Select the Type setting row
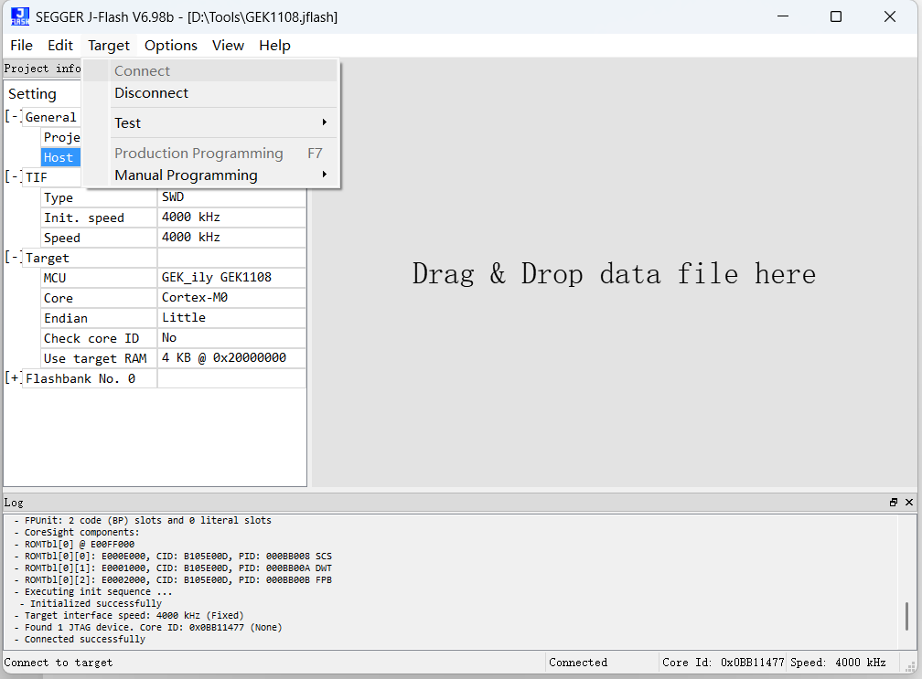Screen dimensions: 922x679 [x=99, y=198]
